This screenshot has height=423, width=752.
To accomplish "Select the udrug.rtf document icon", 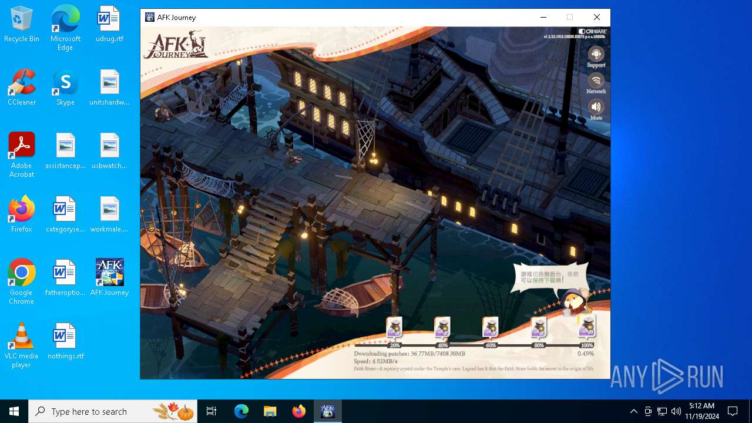I will pyautogui.click(x=109, y=25).
